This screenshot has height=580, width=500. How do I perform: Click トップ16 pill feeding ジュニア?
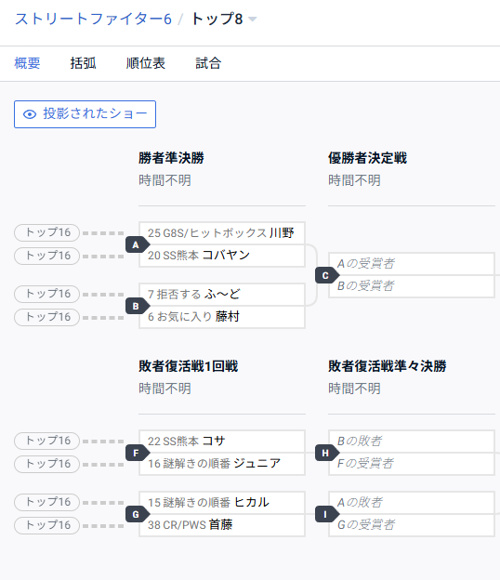click(x=47, y=464)
